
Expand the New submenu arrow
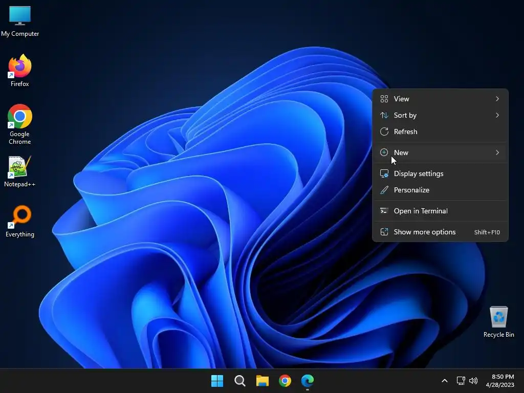pos(497,152)
